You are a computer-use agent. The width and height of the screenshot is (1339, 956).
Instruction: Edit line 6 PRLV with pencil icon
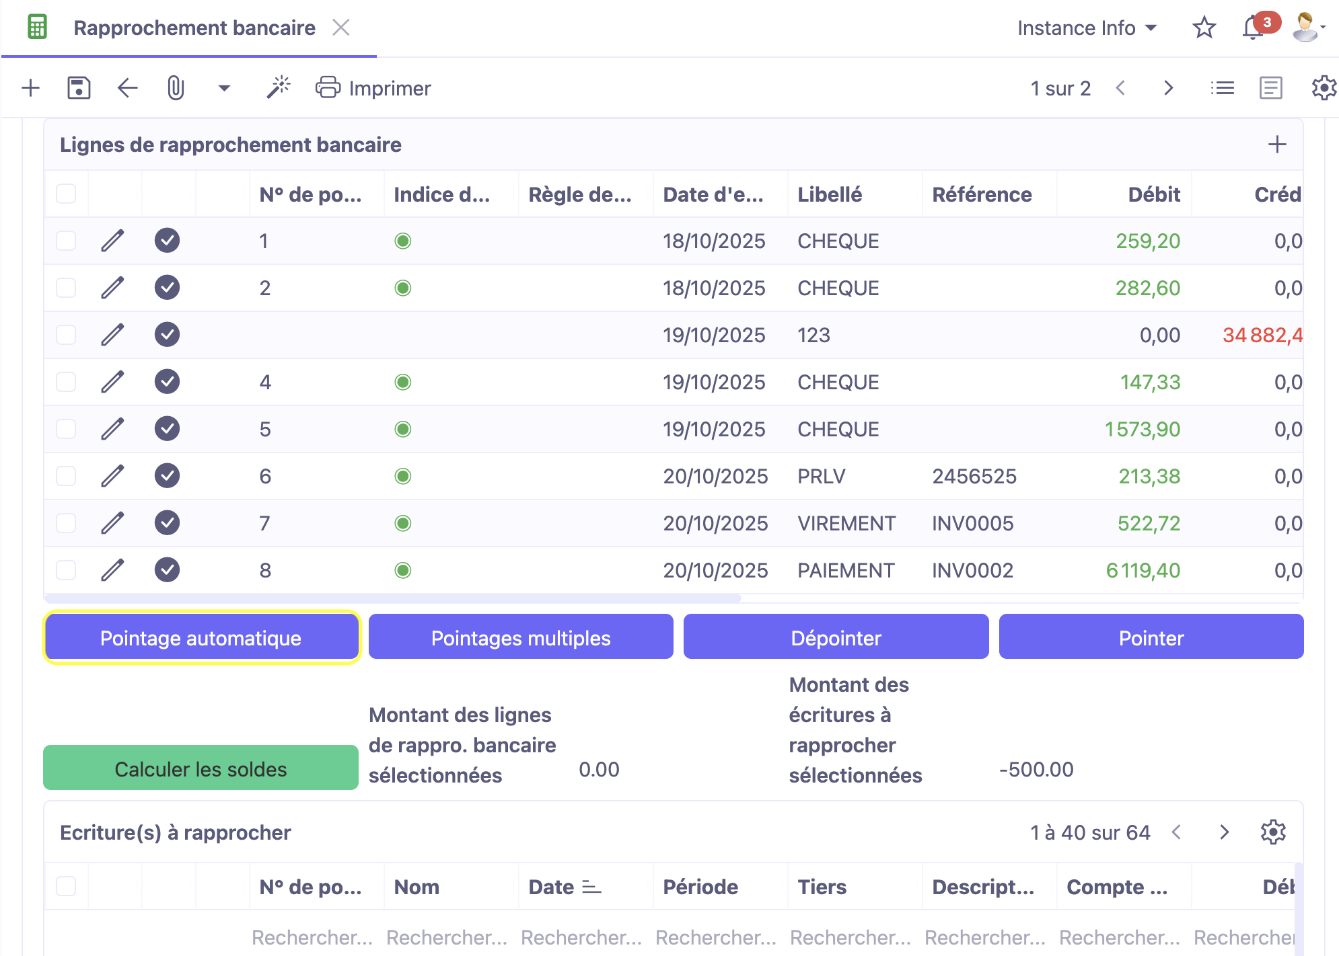(x=112, y=476)
